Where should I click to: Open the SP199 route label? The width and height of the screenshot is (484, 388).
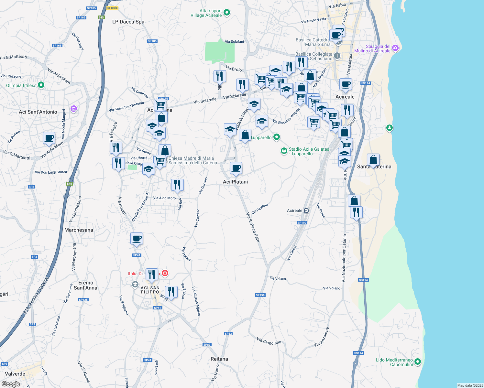pos(301,222)
